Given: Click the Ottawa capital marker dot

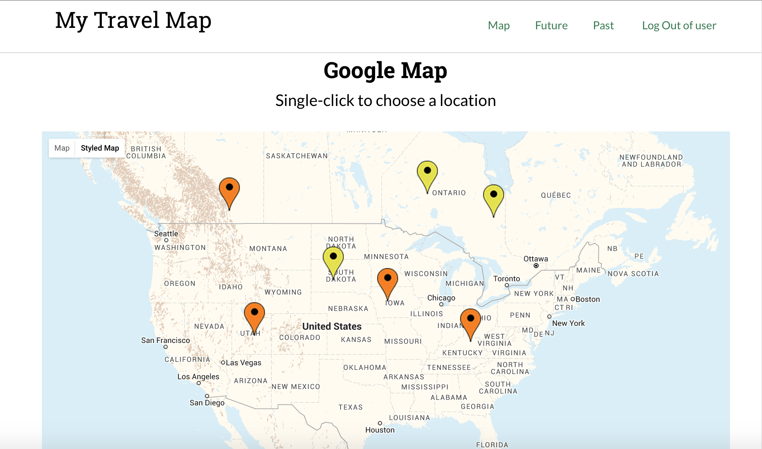Looking at the screenshot, I should pos(536,266).
